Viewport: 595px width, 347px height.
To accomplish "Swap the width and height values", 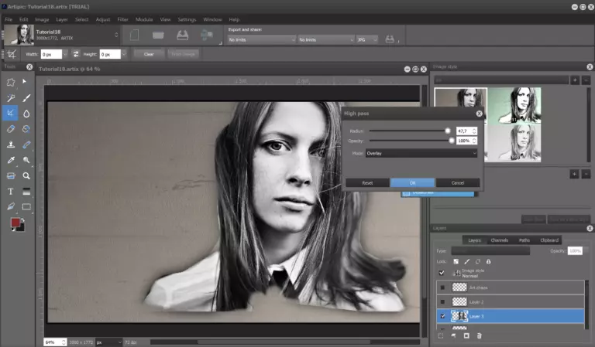I will point(76,54).
